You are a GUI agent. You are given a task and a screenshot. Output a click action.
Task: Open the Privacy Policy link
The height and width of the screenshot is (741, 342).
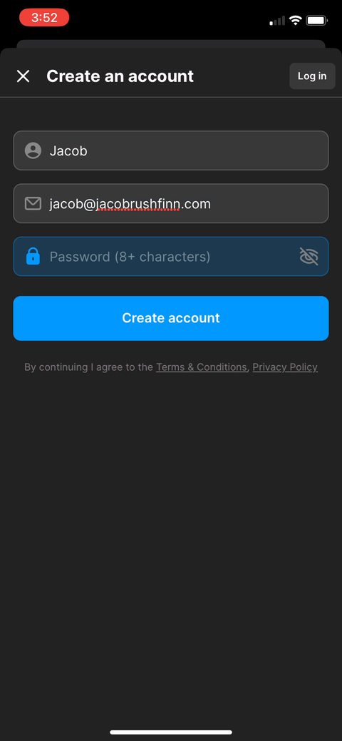coord(285,367)
